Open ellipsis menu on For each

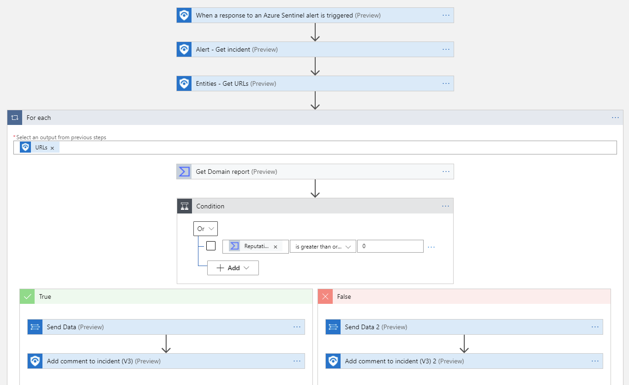pyautogui.click(x=615, y=118)
